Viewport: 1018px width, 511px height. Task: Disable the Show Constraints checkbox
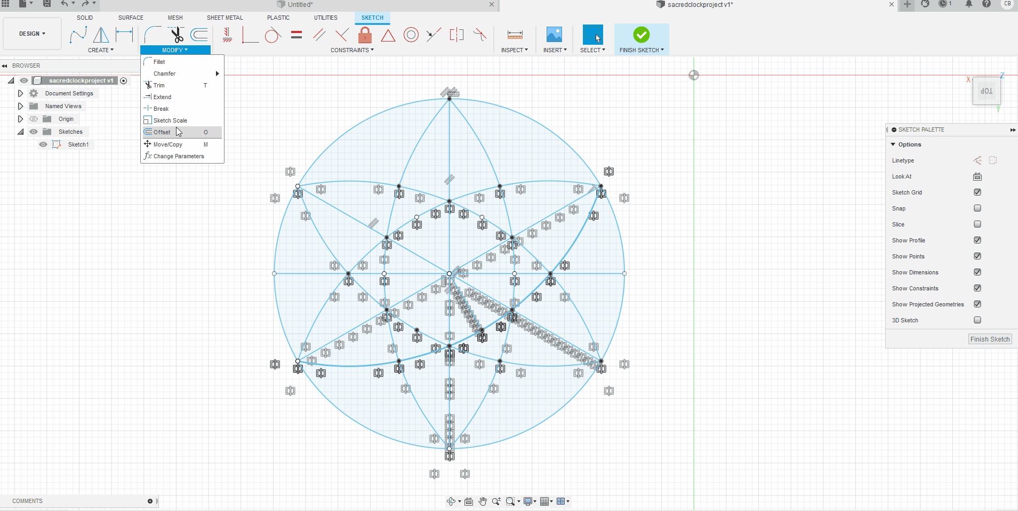[977, 288]
